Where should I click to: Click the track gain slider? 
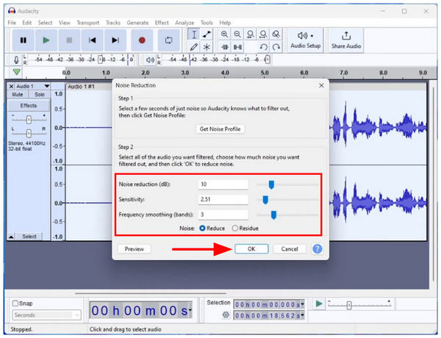[x=29, y=120]
